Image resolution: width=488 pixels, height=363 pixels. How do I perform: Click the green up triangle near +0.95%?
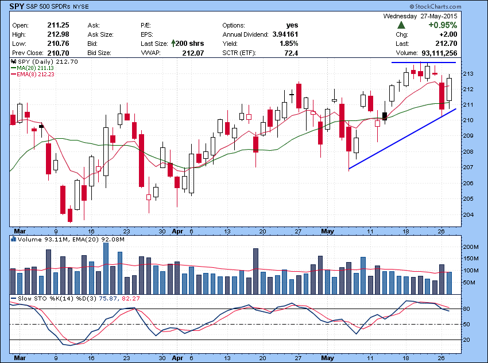tap(401, 25)
